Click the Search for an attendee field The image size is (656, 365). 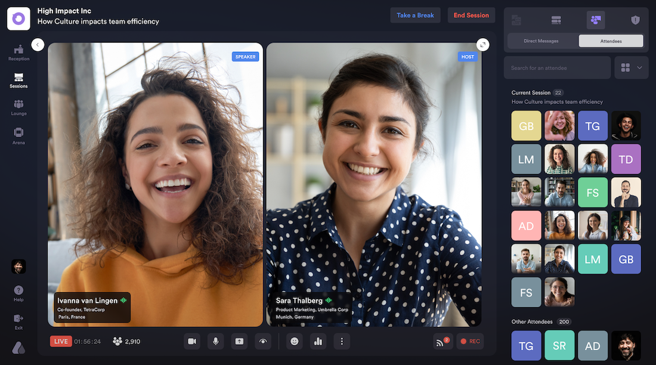(557, 68)
